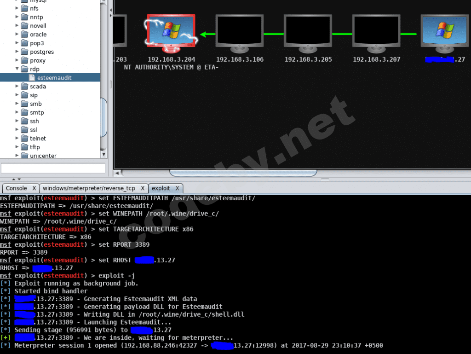Click the postgres folder icon
This screenshot has height=354, width=471.
[x=25, y=52]
